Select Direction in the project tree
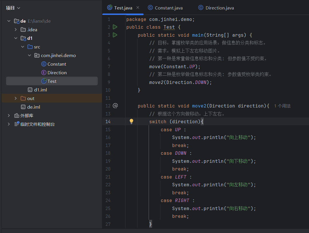The height and width of the screenshot is (233, 309). click(57, 73)
